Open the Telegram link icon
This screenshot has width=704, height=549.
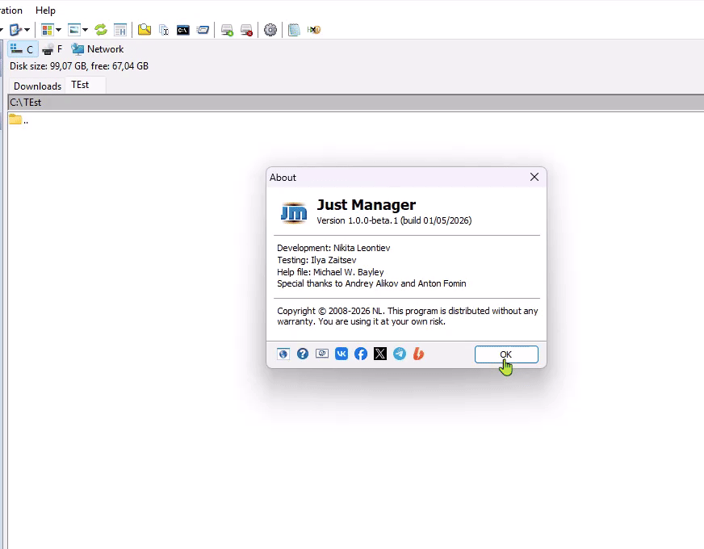point(399,354)
